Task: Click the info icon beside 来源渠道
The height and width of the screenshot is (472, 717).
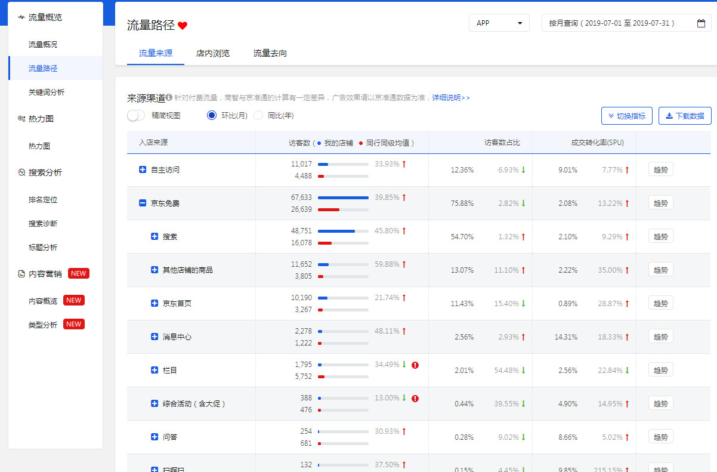Action: point(169,97)
